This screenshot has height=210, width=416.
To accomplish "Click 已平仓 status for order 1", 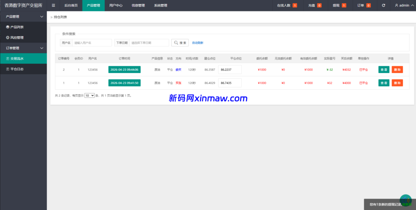I will [x=364, y=83].
